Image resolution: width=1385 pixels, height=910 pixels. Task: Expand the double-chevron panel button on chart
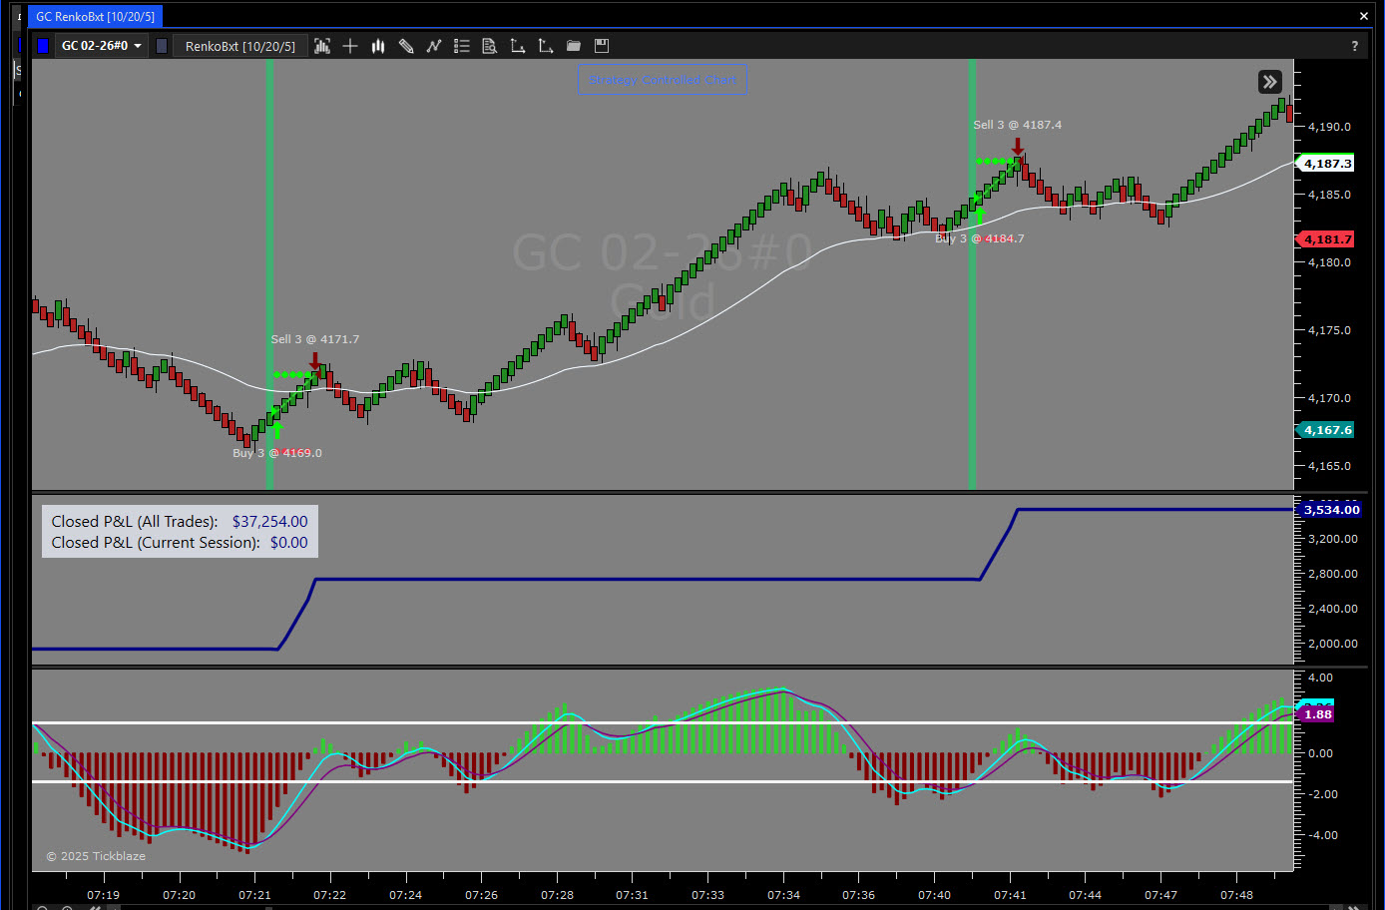1269,82
